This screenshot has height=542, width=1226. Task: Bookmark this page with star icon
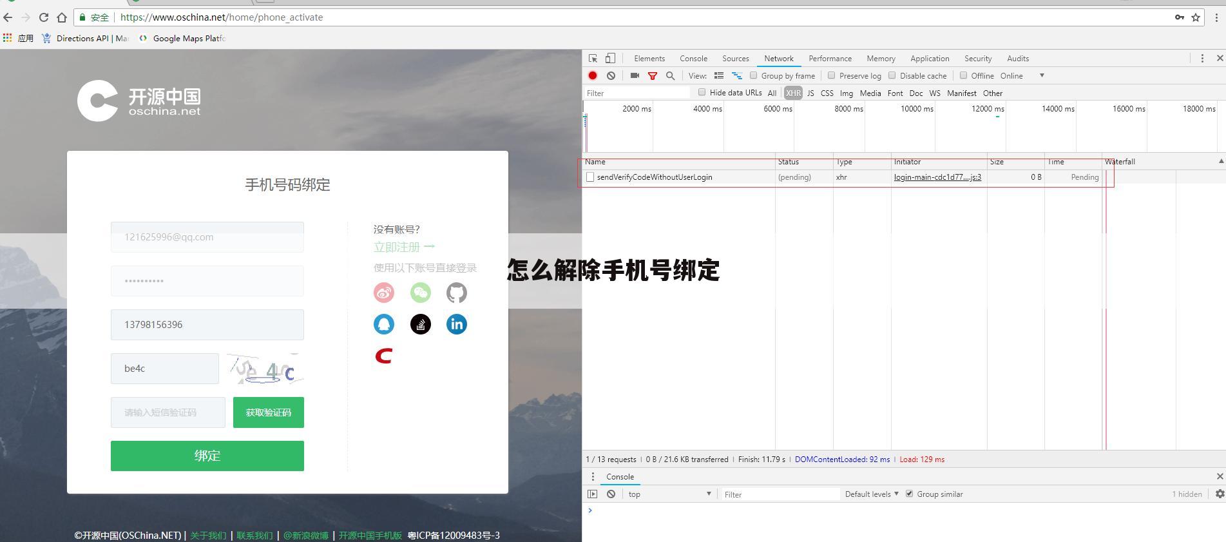tap(1196, 17)
